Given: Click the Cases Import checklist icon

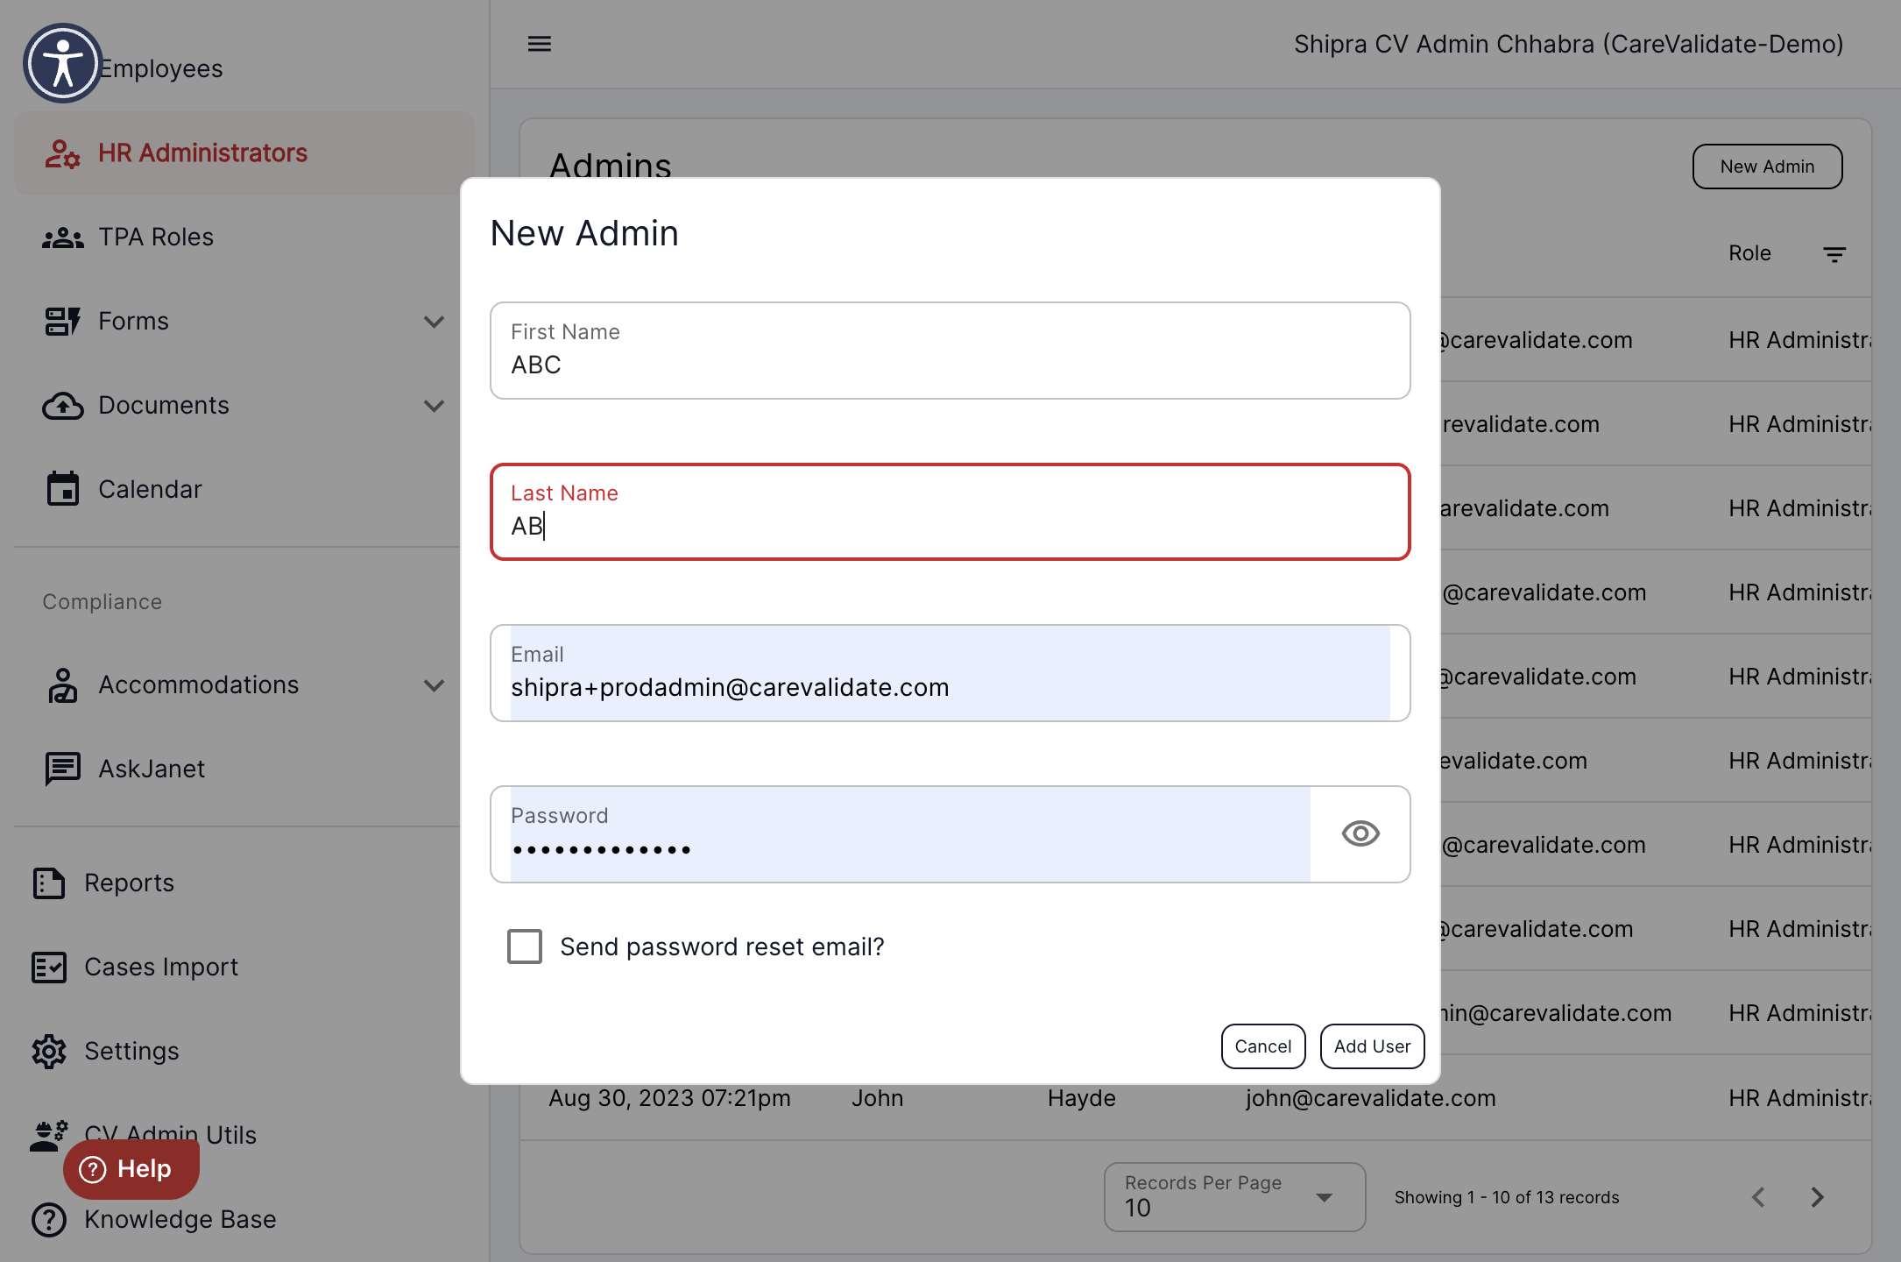Looking at the screenshot, I should 49,968.
